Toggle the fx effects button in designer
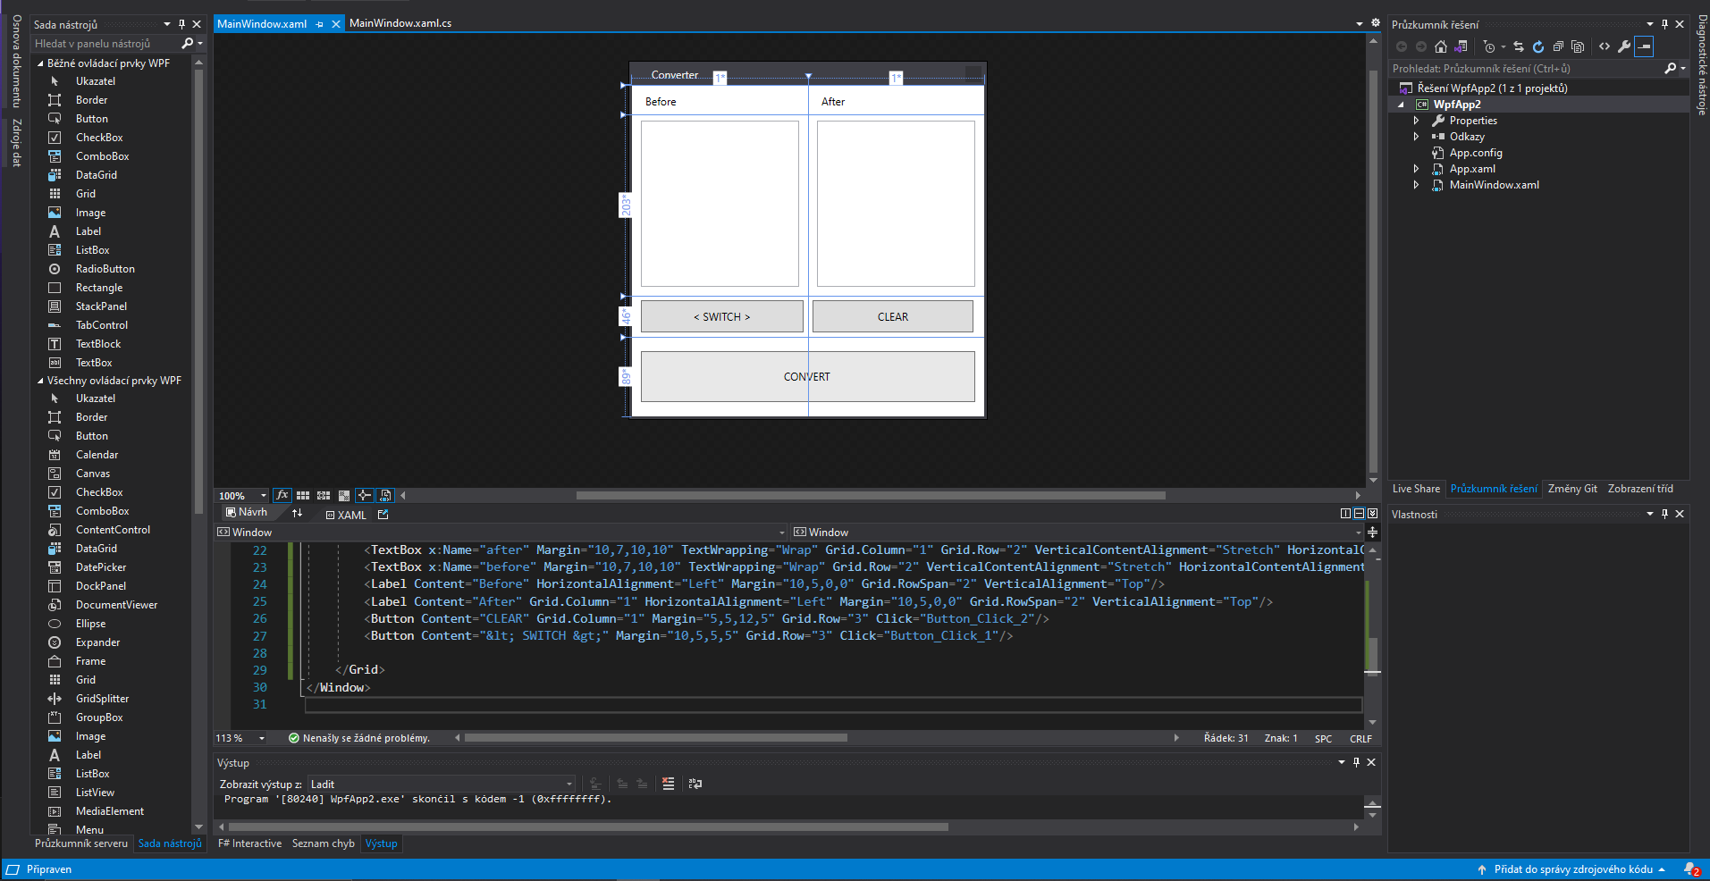 click(282, 495)
